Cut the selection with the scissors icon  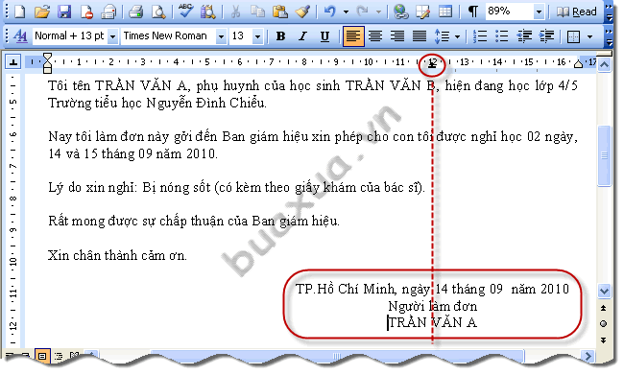[x=235, y=12]
